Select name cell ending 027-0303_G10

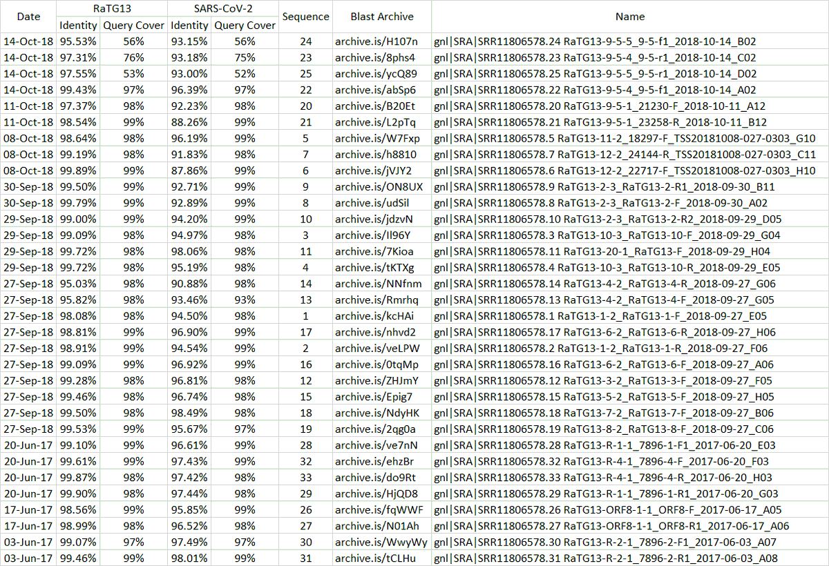pyautogui.click(x=630, y=138)
